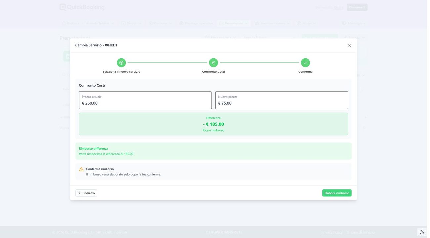Screen dimensions: 430x238
Task: Close the Cambia Servizio dialog
Action: click(350, 46)
